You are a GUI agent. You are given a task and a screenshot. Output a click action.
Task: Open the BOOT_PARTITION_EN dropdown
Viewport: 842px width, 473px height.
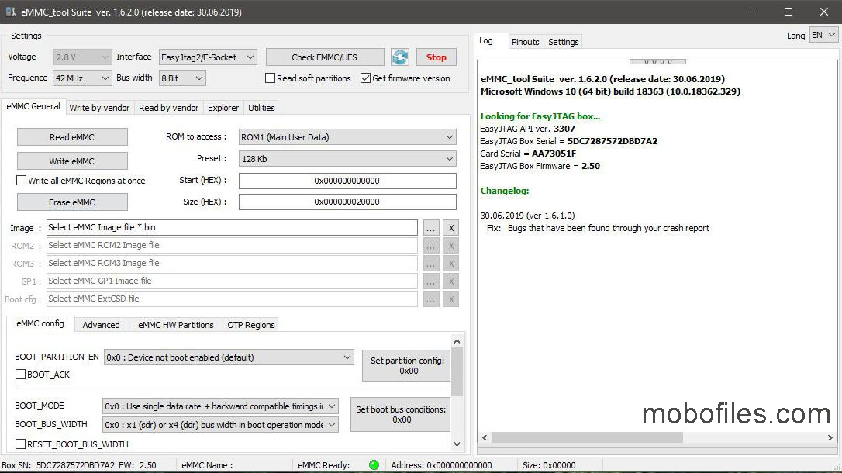click(x=229, y=357)
